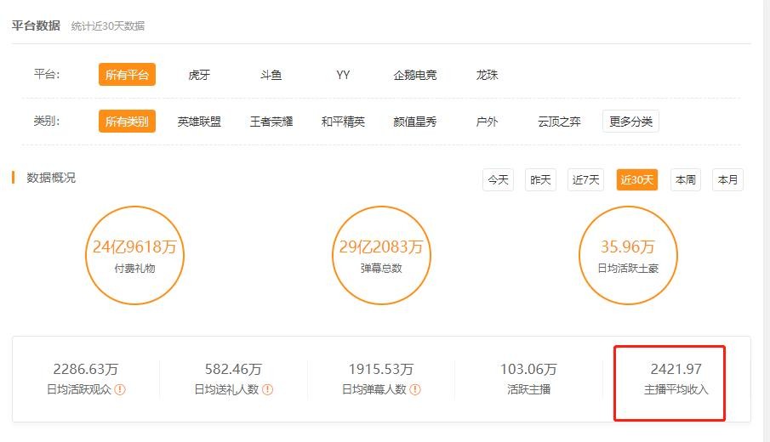This screenshot has width=770, height=442.
Task: Choose the YY platform option
Action: [343, 75]
